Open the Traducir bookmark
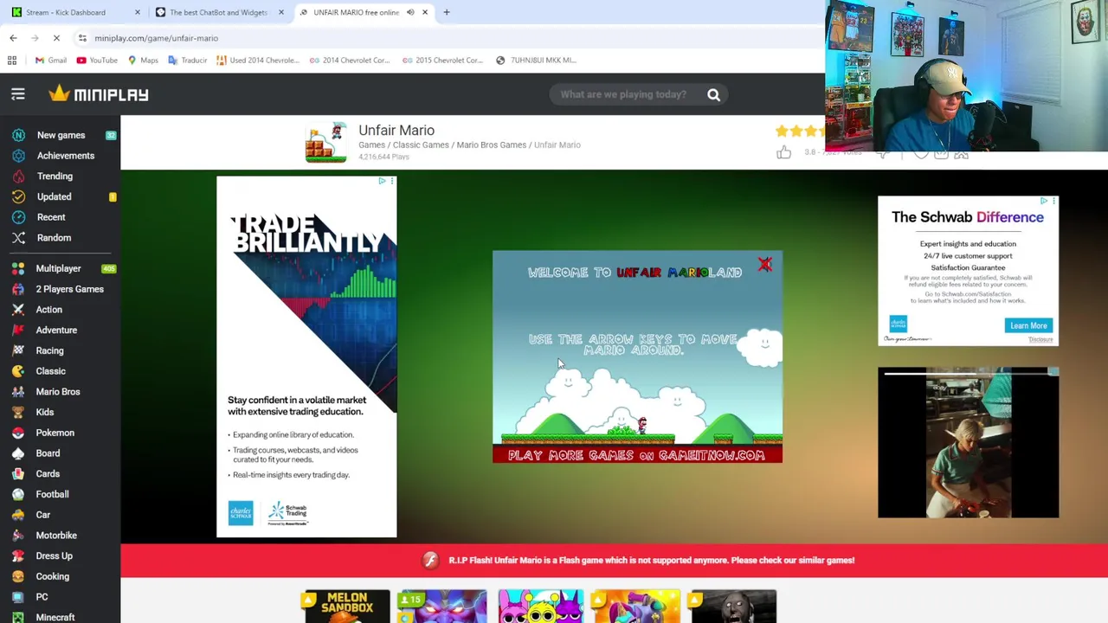Screen dimensions: 1108x623 pyautogui.click(x=188, y=61)
